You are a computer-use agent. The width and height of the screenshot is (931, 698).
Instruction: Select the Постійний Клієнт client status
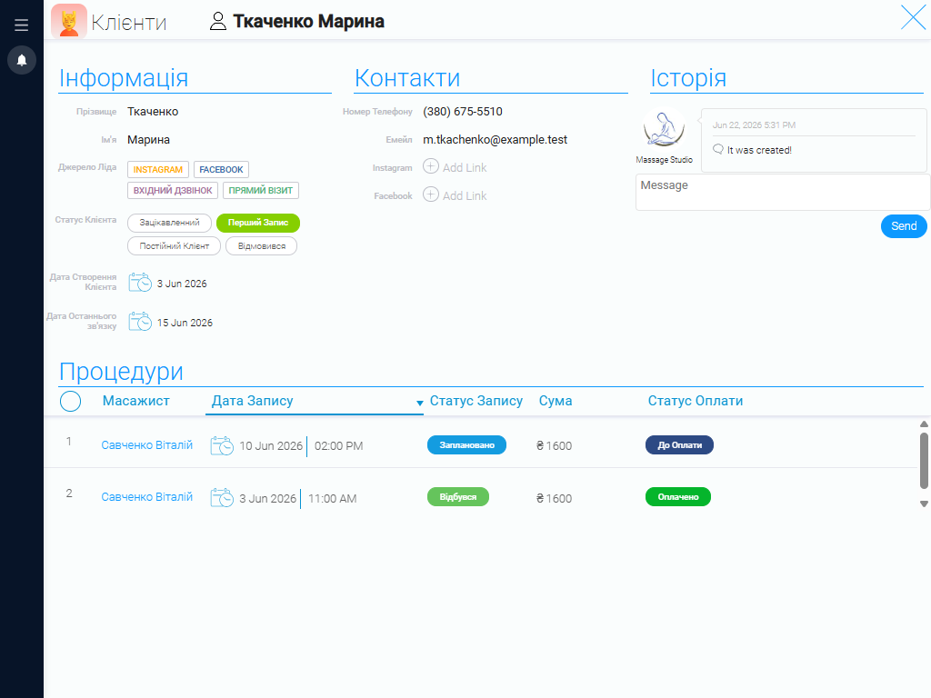(x=174, y=245)
